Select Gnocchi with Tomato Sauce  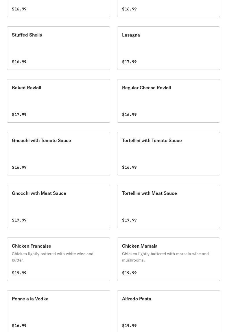coord(58,154)
